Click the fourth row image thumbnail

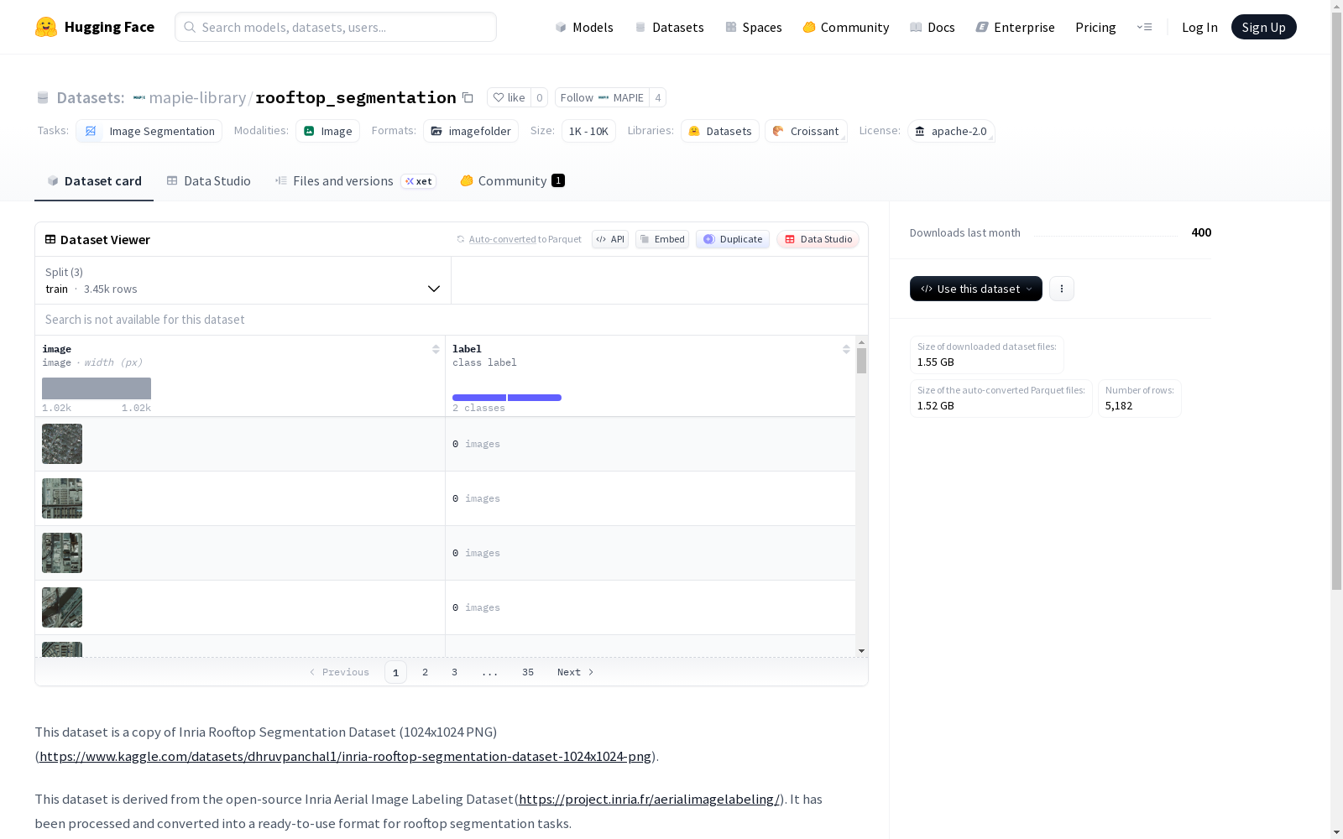pos(62,607)
